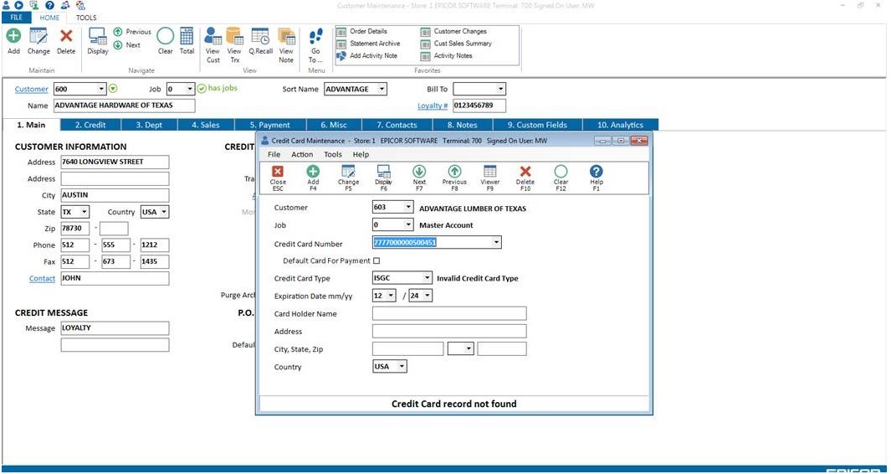Expand the Credit Card Type dropdown
This screenshot has width=891, height=474.
coord(427,278)
